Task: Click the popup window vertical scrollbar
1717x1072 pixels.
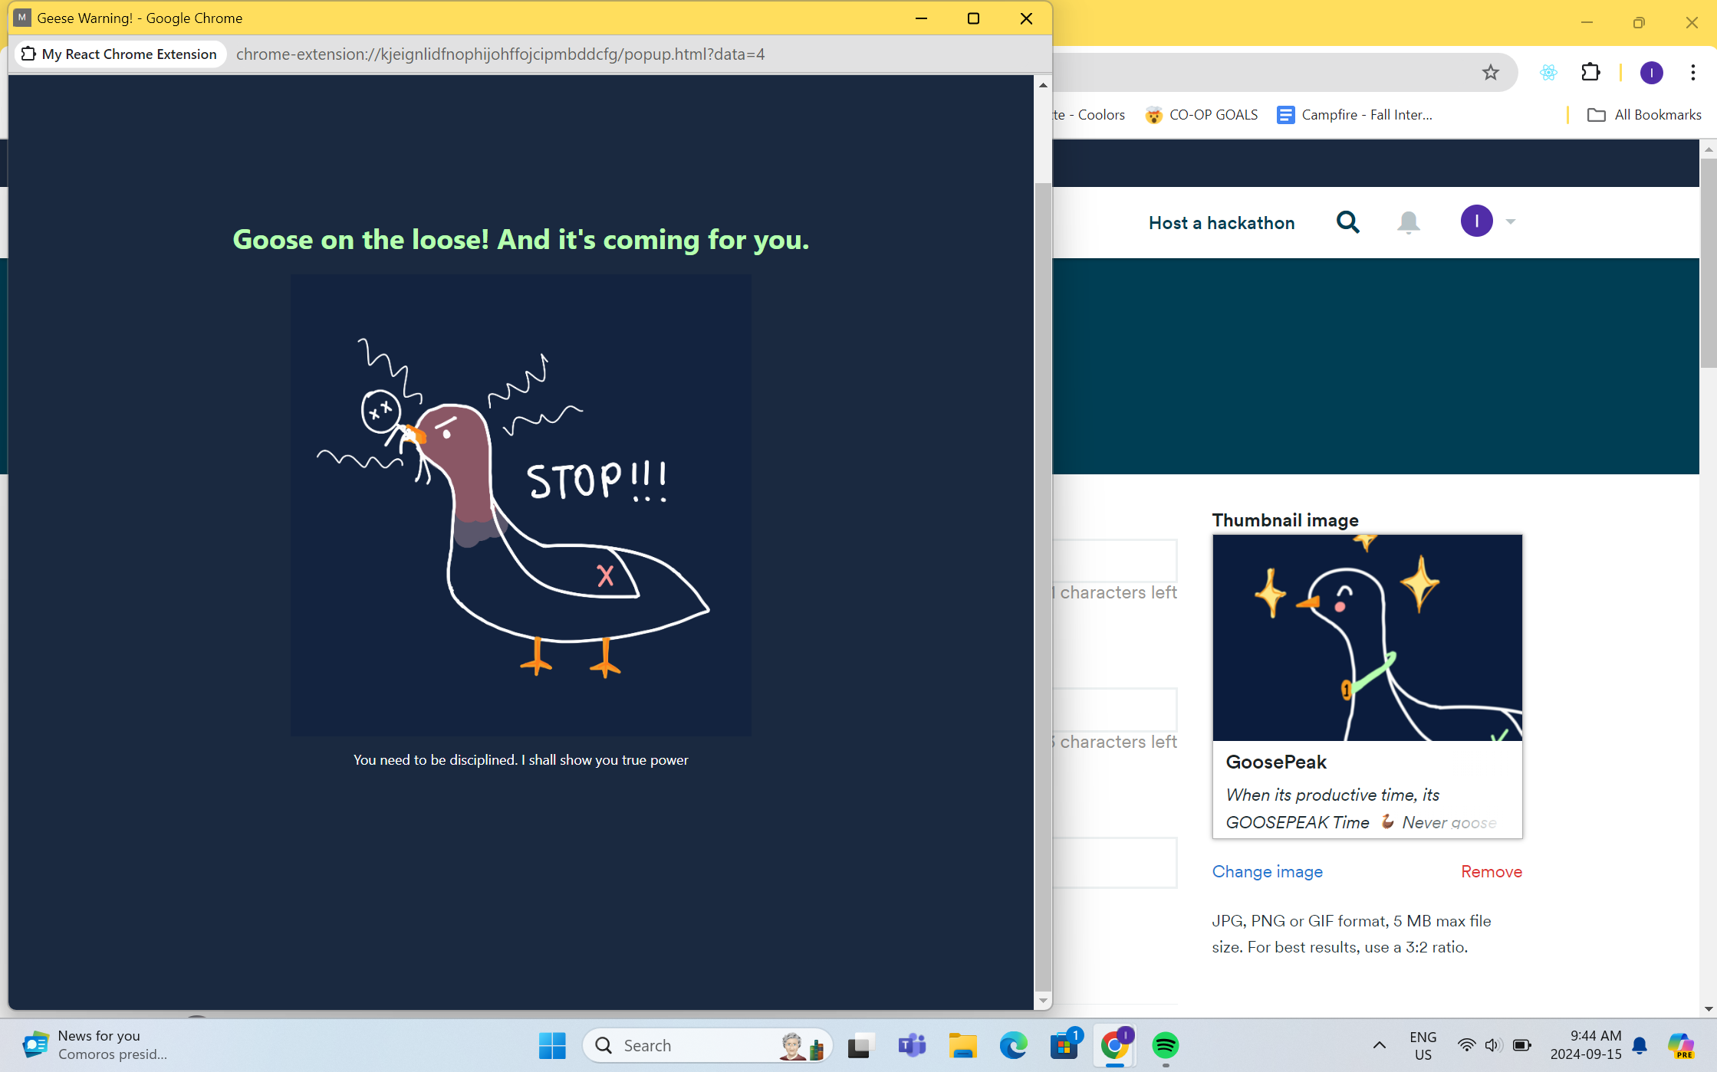Action: (x=1042, y=582)
